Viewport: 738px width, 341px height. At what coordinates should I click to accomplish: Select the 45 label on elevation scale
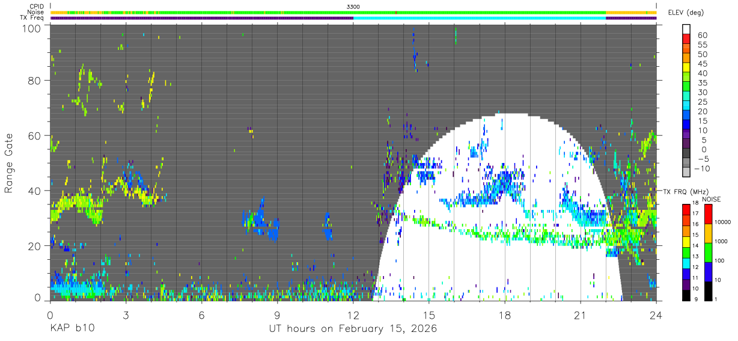(x=702, y=64)
